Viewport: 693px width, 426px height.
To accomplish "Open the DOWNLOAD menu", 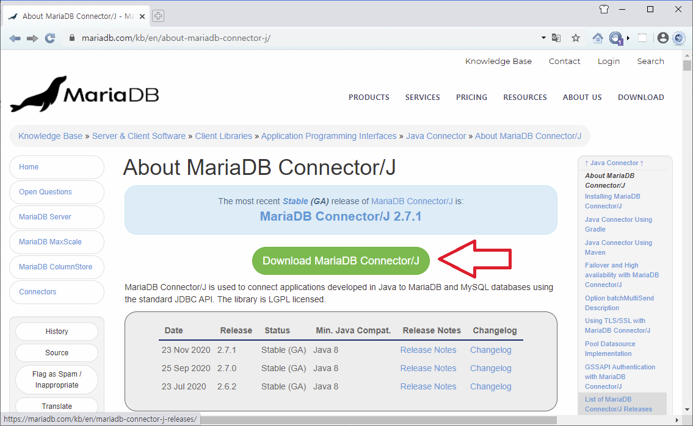I will click(641, 98).
